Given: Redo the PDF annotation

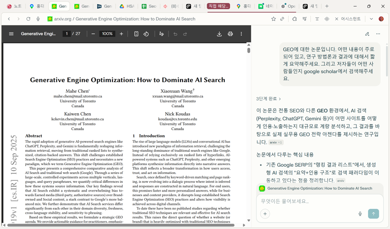Looking at the screenshot, I should 185,34.
